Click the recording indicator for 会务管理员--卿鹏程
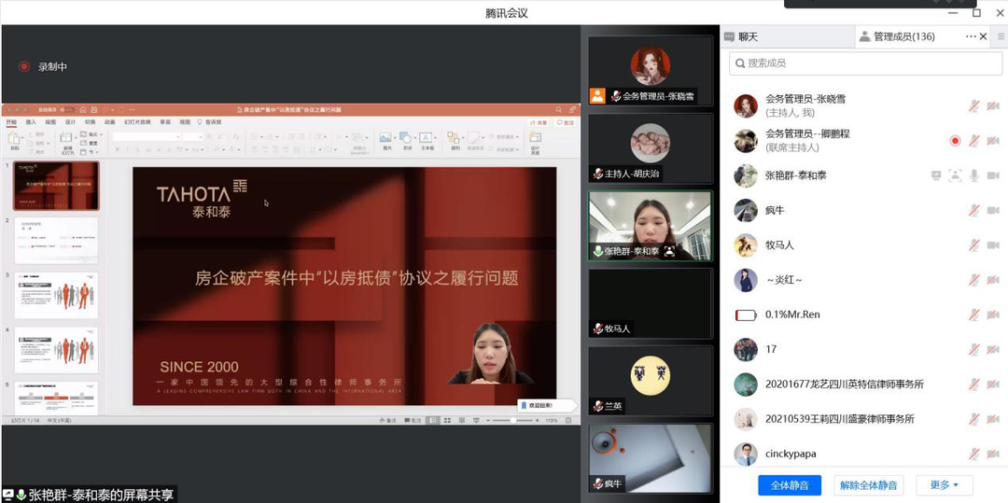1008x503 pixels. (956, 141)
